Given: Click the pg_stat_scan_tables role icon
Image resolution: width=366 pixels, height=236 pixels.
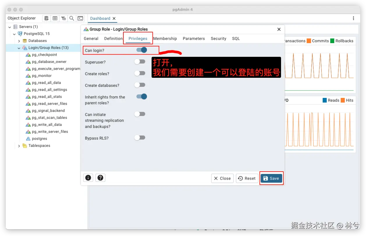Looking at the screenshot, I should 28,118.
